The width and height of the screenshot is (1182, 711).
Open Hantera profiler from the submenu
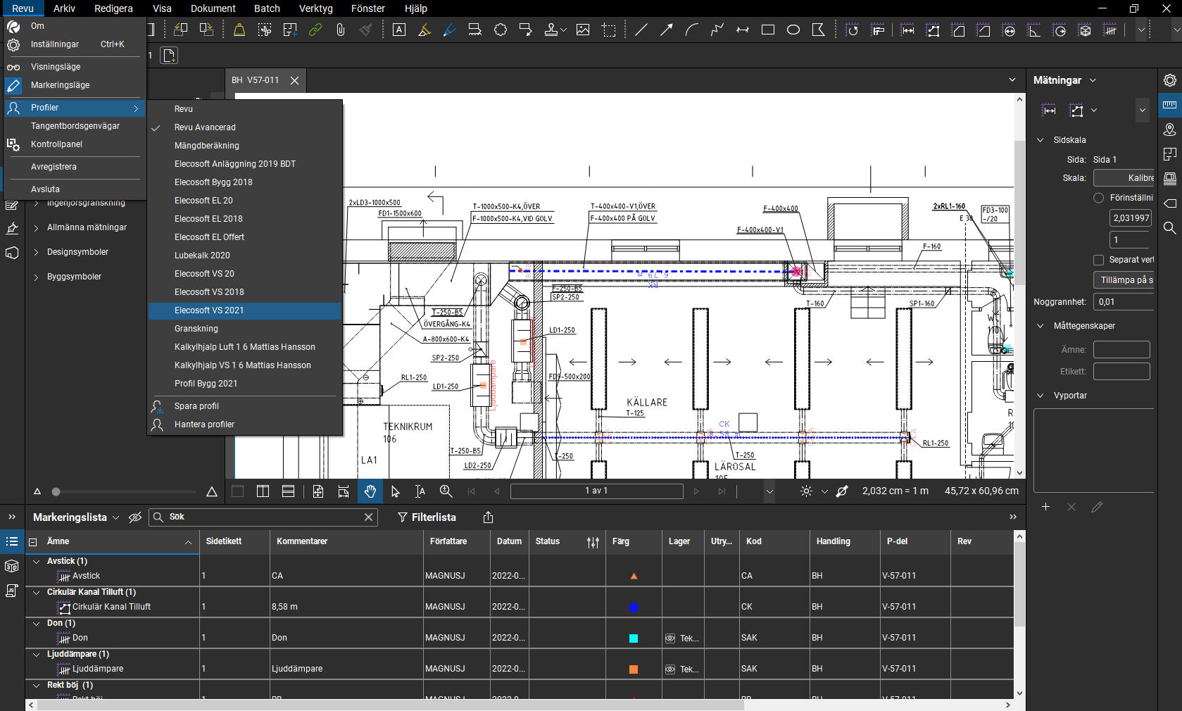(x=204, y=424)
